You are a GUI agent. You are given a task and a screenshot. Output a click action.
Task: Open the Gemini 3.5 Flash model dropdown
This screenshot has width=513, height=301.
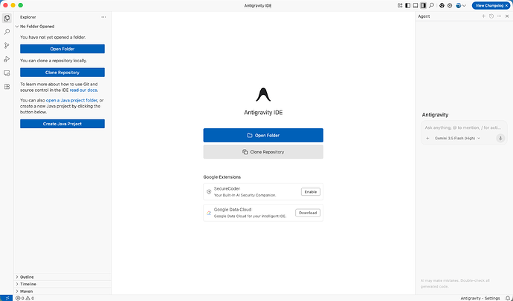tap(457, 139)
